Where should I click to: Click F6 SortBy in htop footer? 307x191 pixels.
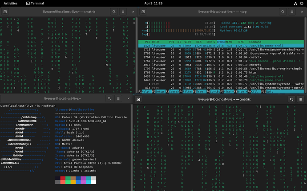point(213,91)
